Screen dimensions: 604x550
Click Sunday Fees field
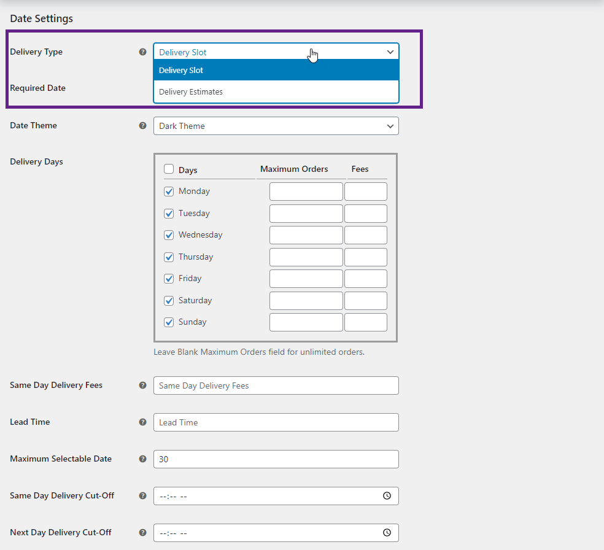point(366,322)
